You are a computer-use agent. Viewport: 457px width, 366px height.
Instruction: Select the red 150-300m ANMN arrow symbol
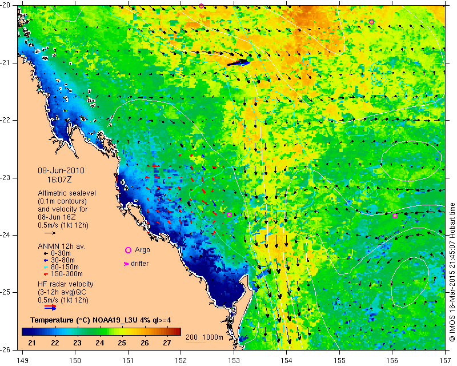46,274
